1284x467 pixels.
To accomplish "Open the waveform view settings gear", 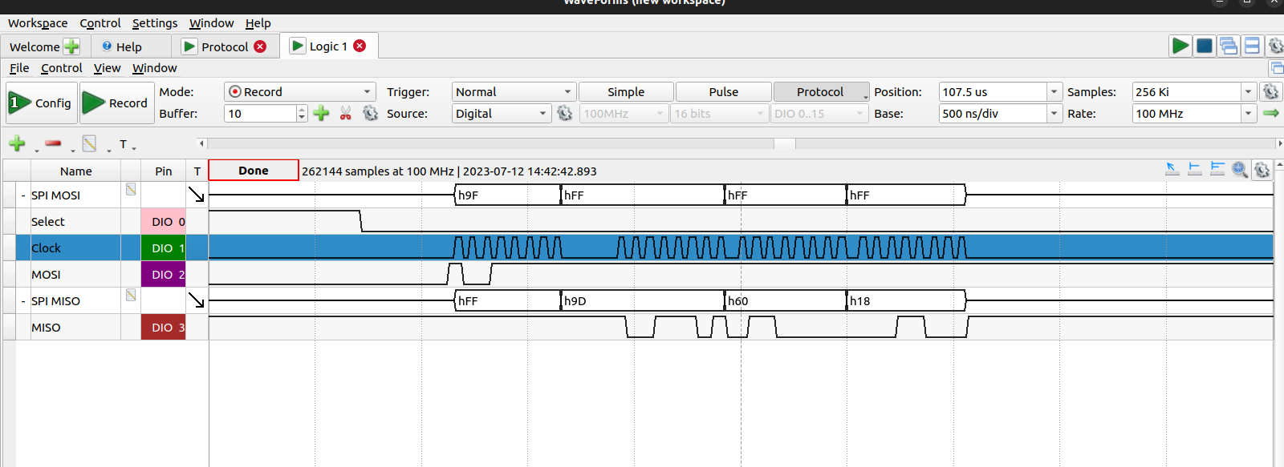I will 1262,170.
